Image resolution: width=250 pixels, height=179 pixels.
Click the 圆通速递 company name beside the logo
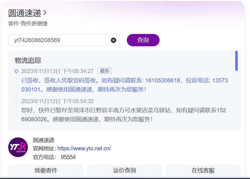click(43, 140)
